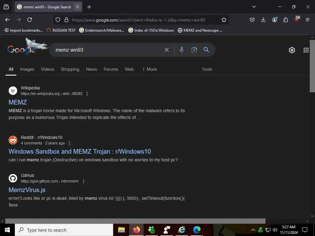Bookmark this page with the star

224,20
